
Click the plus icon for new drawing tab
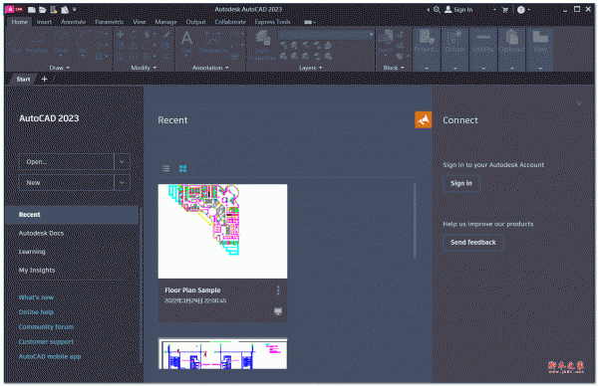click(x=44, y=79)
